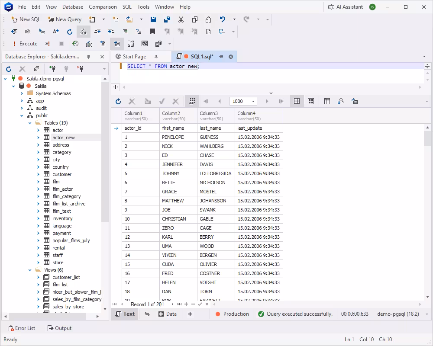Click the increase indent icon
The width and height of the screenshot is (433, 346).
coord(111,32)
